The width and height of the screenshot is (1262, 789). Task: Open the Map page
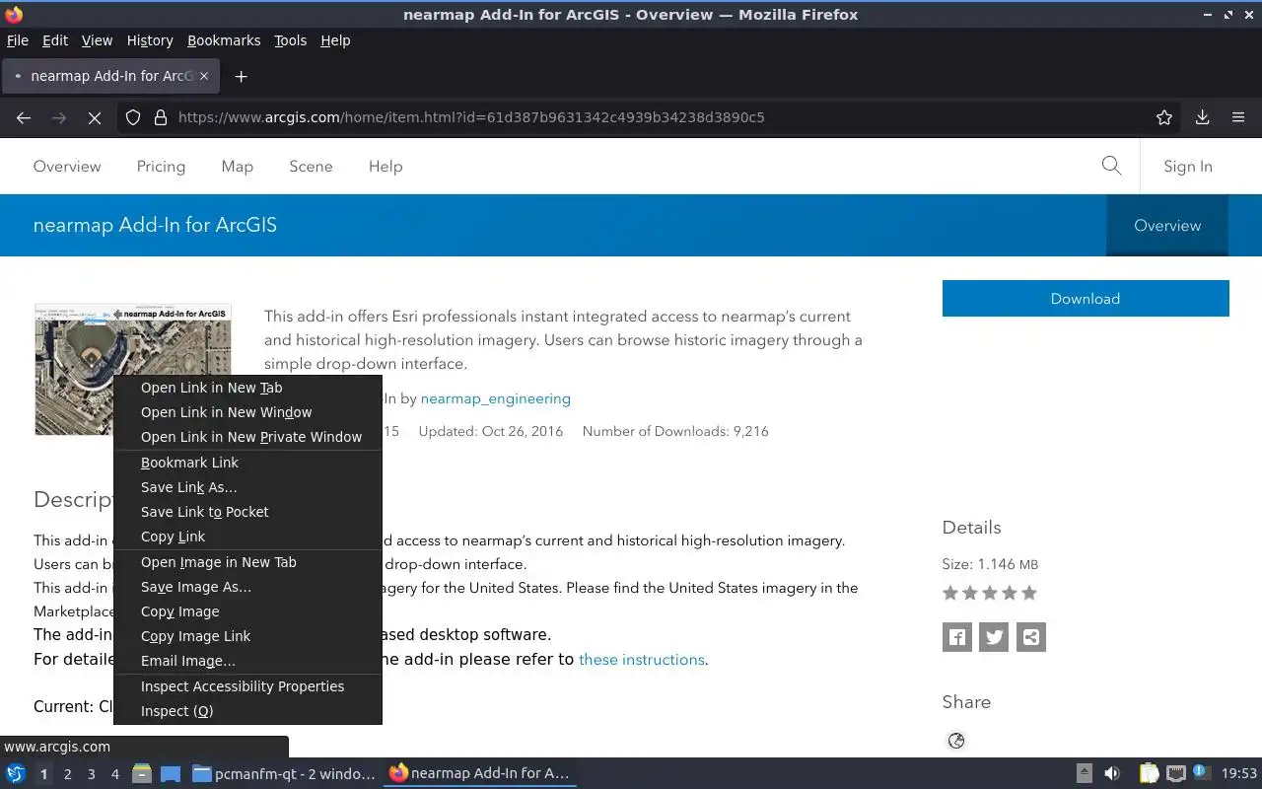(x=237, y=167)
